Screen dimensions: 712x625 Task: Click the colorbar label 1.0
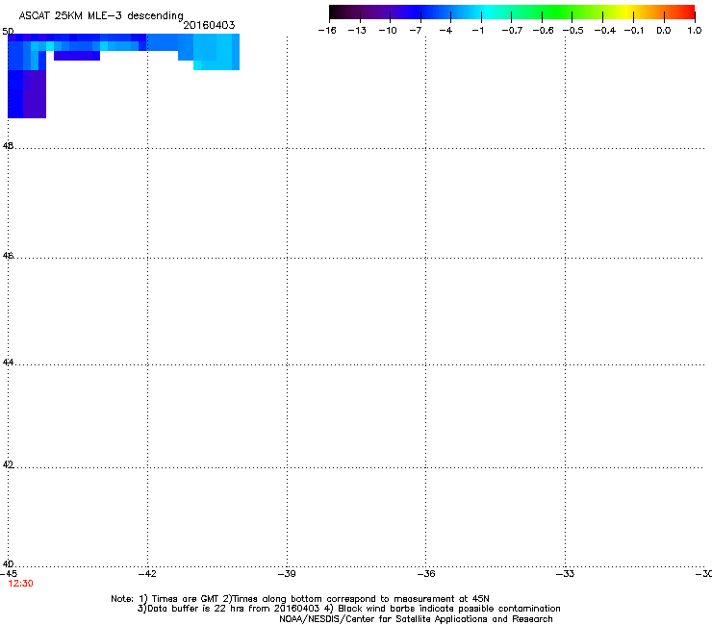coord(695,31)
